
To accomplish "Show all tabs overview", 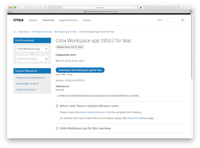I will 189,7.
